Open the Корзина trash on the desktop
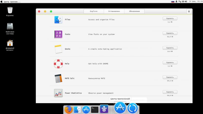 tap(10, 10)
